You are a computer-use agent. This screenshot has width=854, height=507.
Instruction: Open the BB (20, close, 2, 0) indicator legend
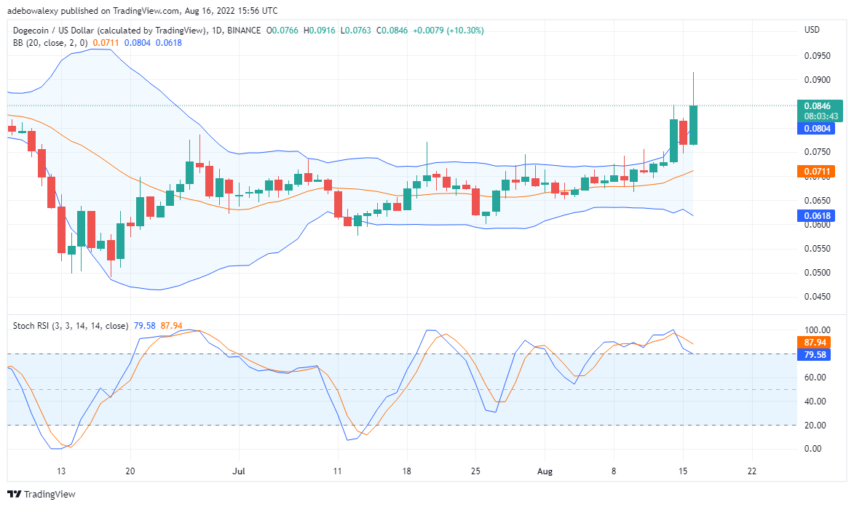point(50,42)
